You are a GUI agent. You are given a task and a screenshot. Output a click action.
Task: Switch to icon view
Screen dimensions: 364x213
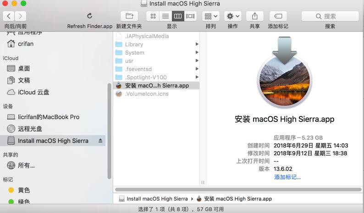point(153,16)
